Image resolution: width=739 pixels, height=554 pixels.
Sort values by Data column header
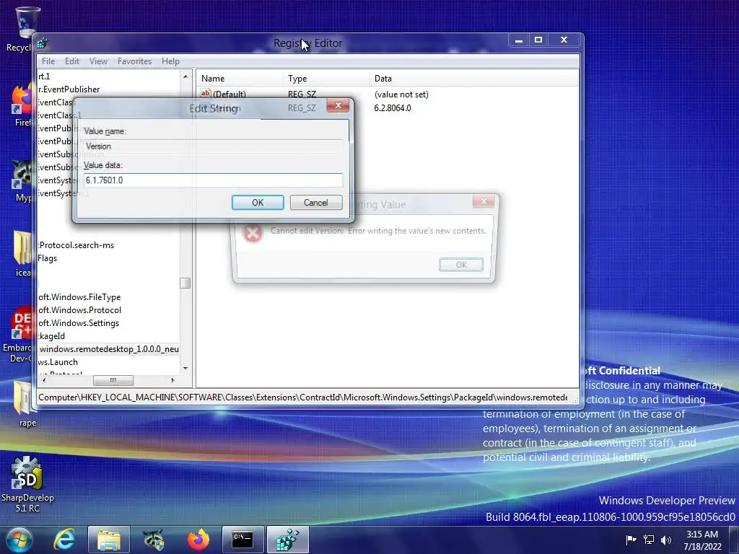pos(473,79)
